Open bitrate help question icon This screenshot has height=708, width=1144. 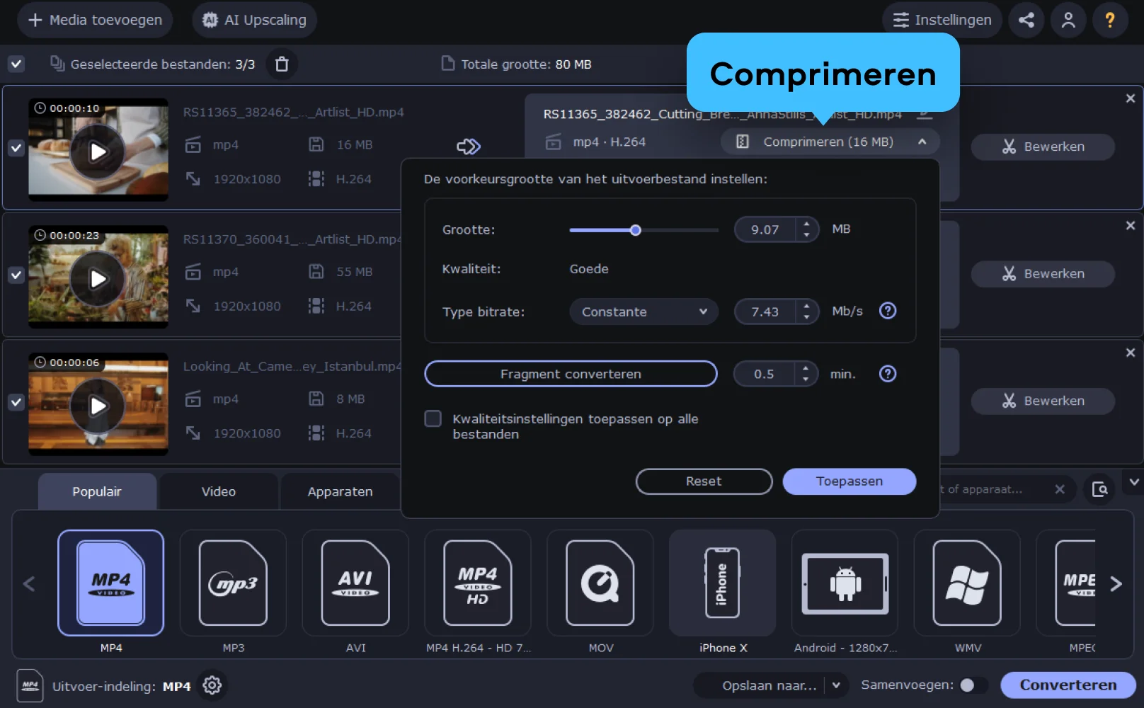[888, 311]
